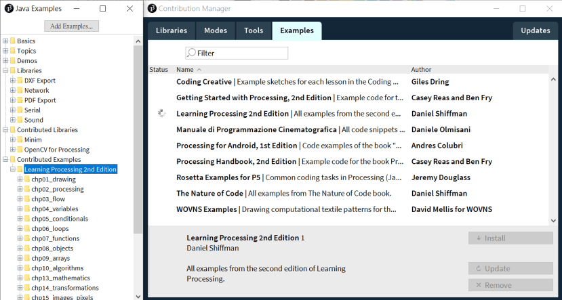This screenshot has height=300, width=562.
Task: Click Java Examples tree scroll up arrow
Action: pos(138,41)
